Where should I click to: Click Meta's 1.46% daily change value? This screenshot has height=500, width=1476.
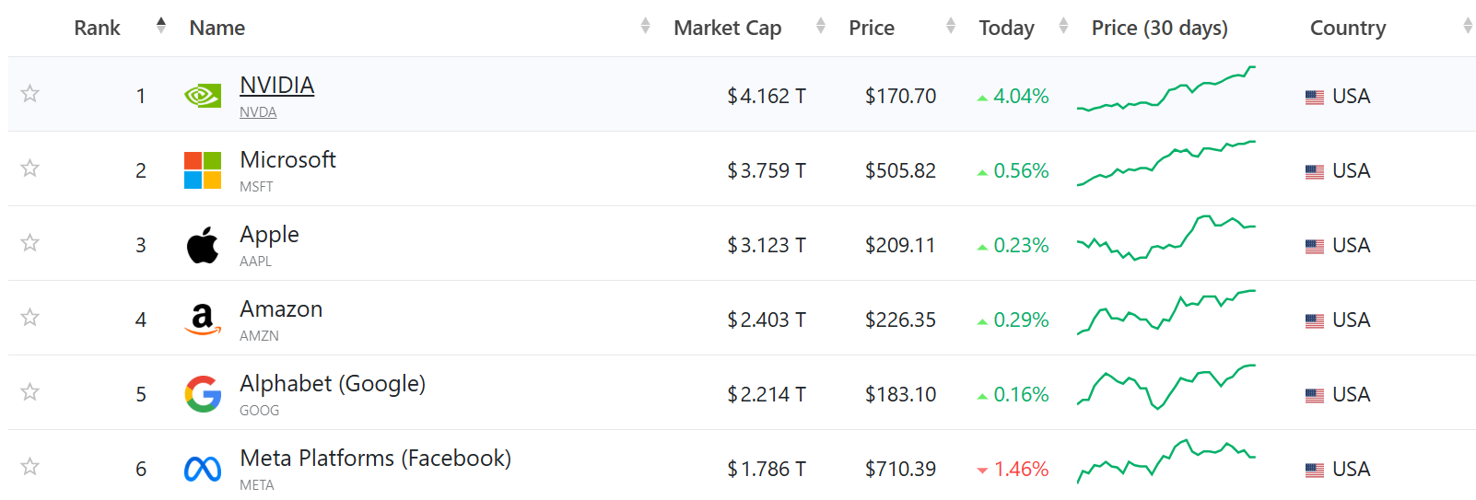point(1021,469)
